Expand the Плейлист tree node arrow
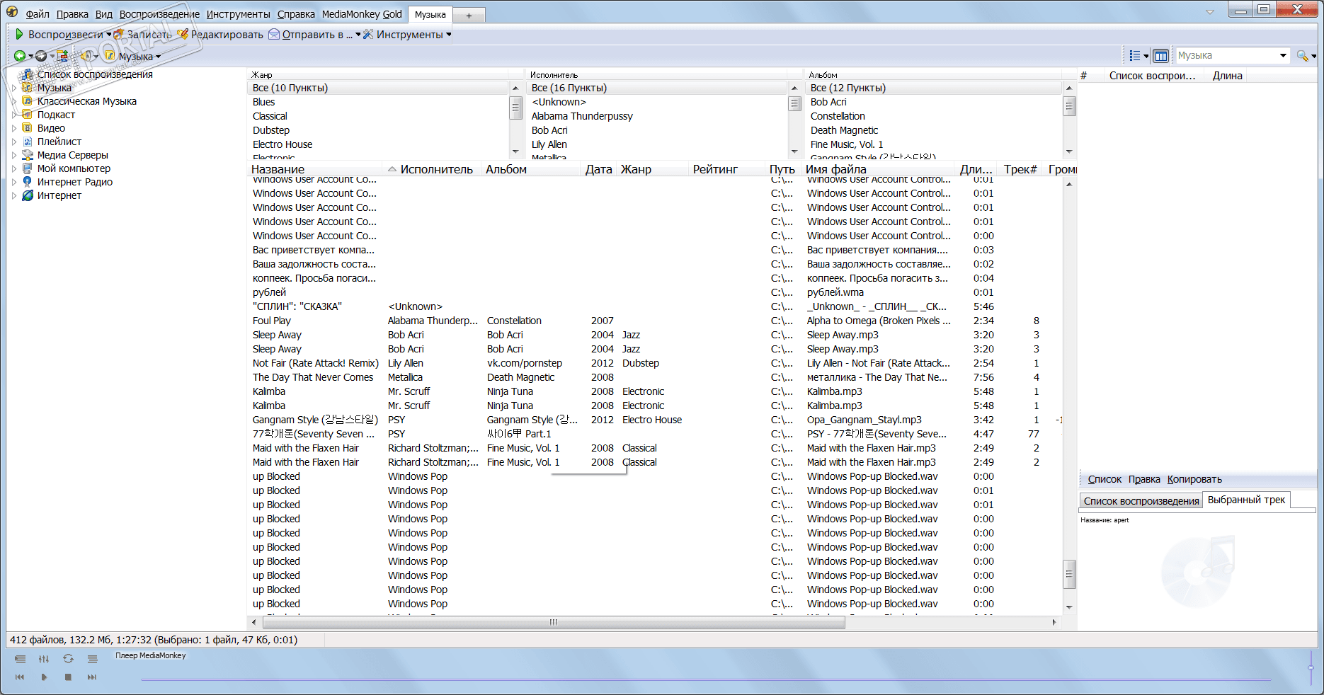 point(13,142)
